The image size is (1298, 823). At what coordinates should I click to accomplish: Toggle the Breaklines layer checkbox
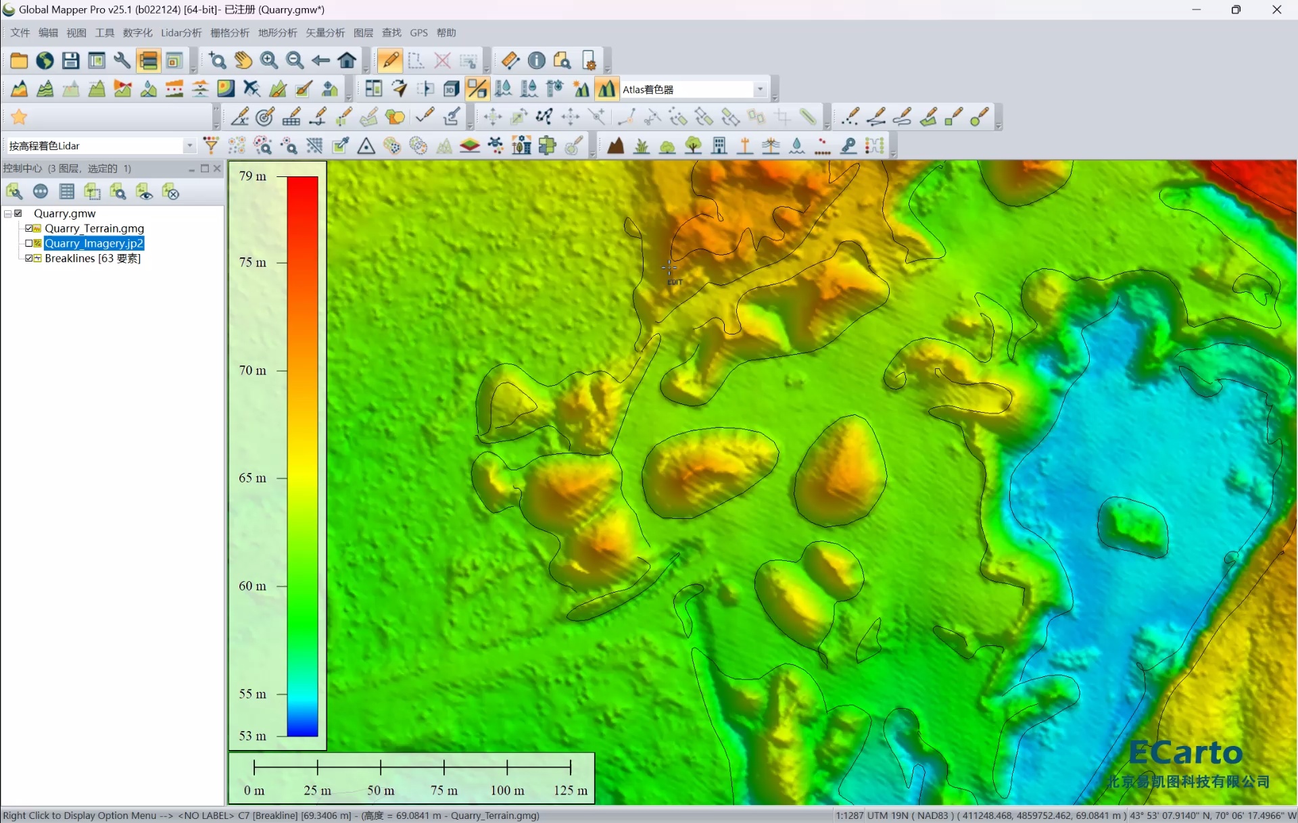pos(29,258)
